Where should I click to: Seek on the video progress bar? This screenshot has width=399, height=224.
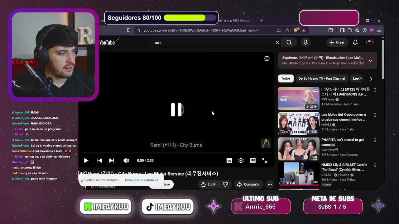click(x=176, y=153)
